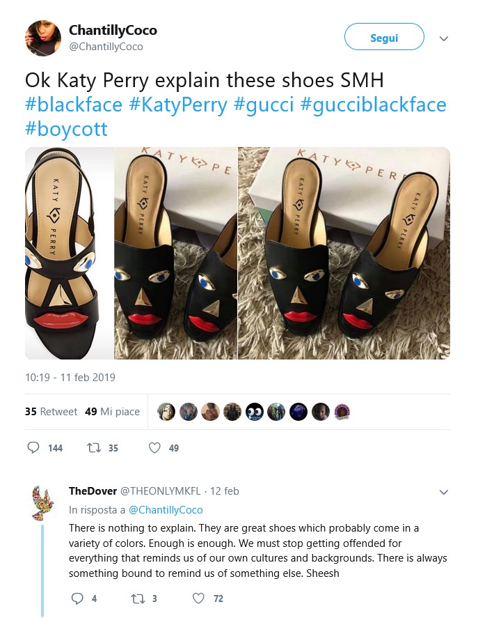Screen dimensions: 478x618
Task: Click the Segui button to follow ChantillyCoco
Action: (x=384, y=37)
